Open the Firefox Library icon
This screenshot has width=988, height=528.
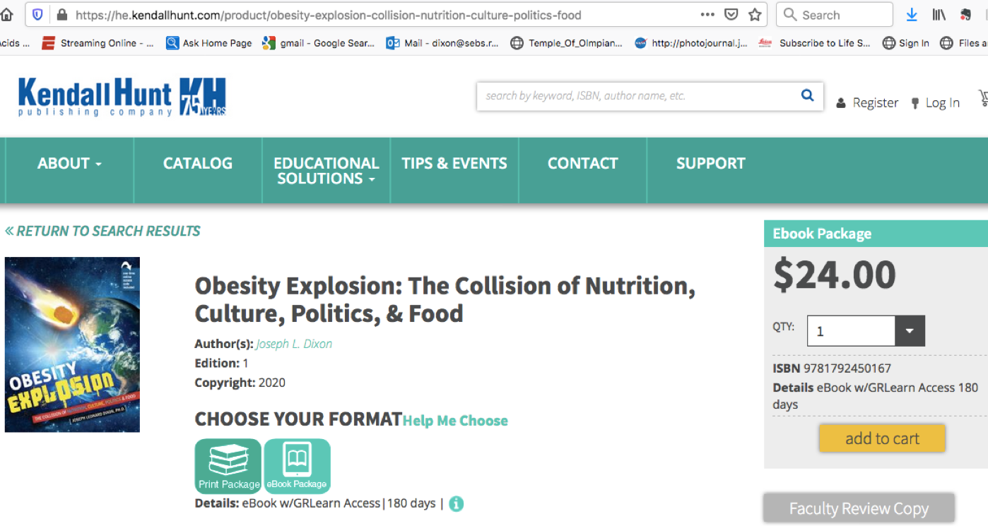tap(939, 15)
